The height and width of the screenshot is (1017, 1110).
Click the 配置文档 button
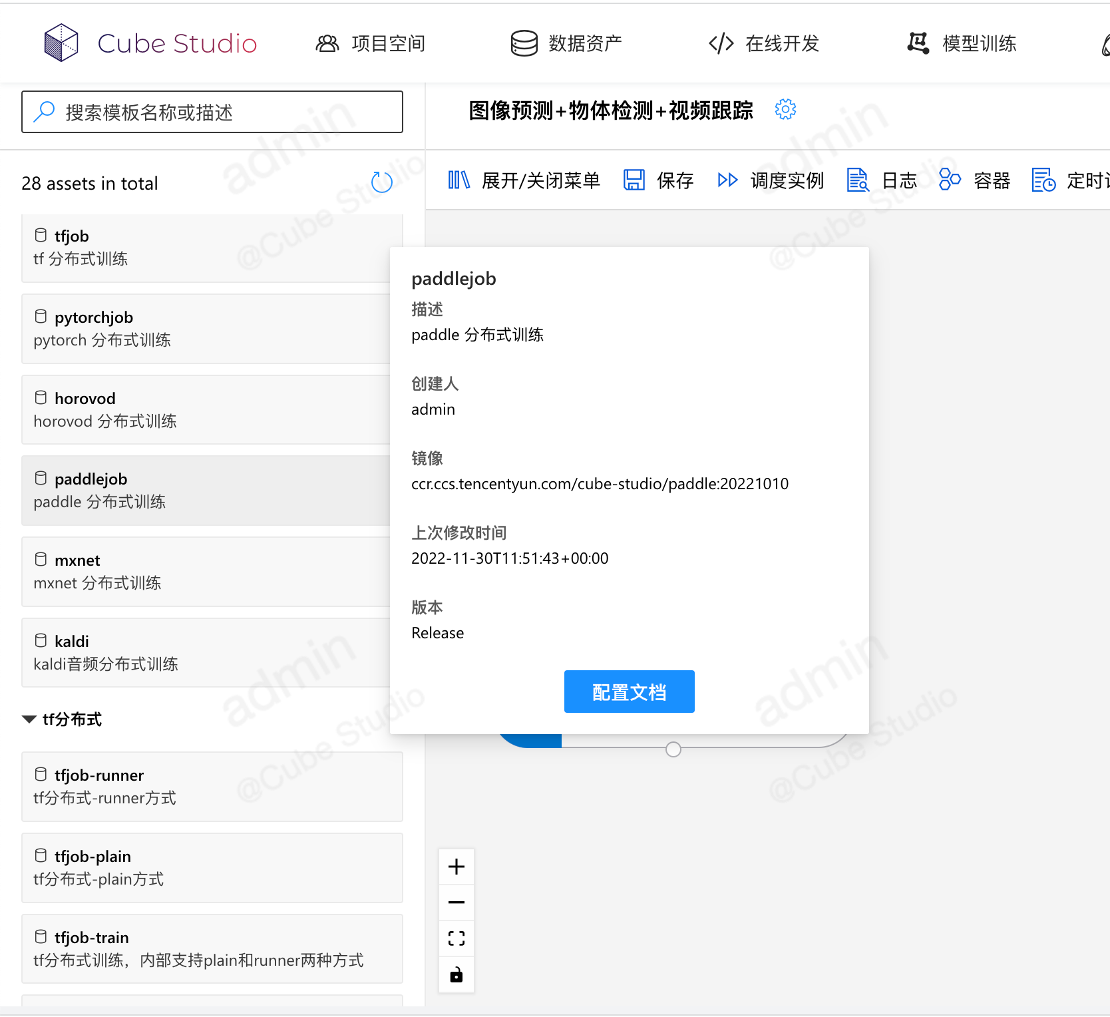[629, 692]
